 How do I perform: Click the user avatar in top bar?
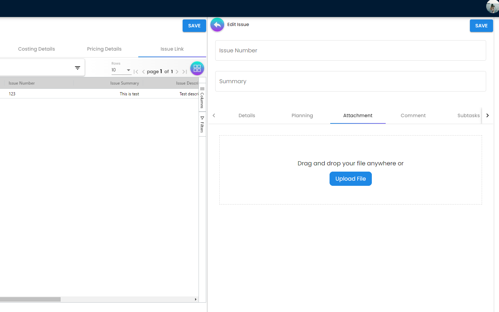[492, 7]
